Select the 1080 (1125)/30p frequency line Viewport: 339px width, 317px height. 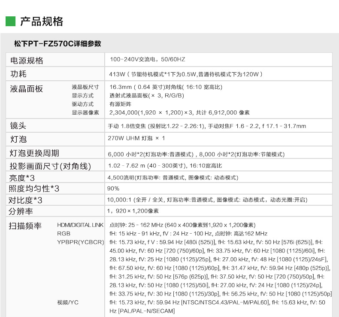tap(221, 294)
